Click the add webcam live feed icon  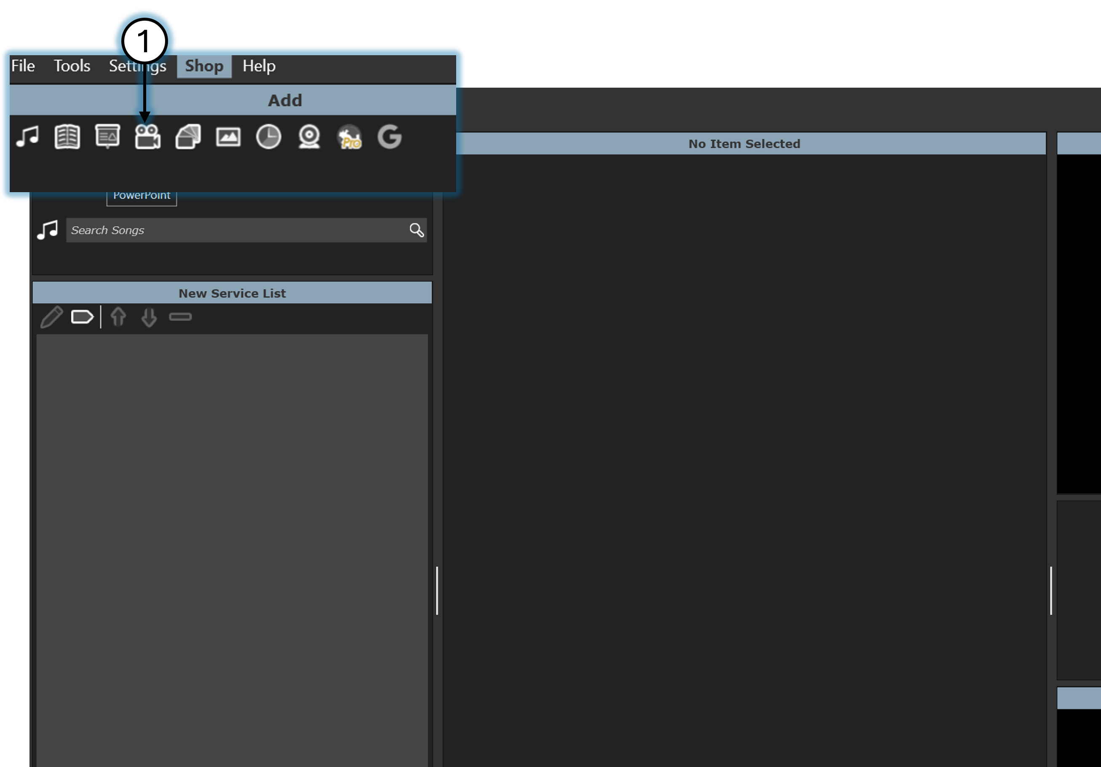pos(309,137)
